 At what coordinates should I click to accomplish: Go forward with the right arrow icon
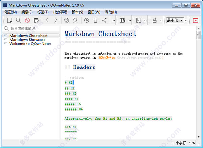click(56, 20)
